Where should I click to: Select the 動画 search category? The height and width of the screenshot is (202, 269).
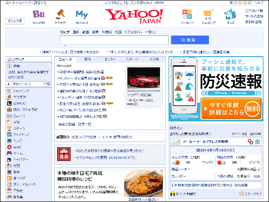pos(86,32)
